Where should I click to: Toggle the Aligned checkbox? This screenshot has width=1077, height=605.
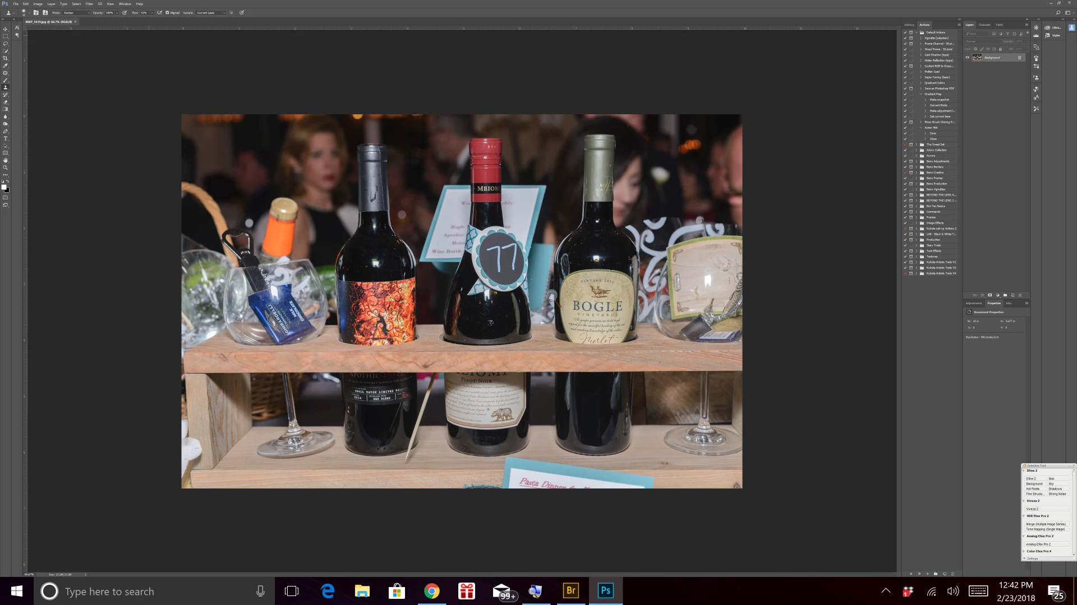(167, 12)
